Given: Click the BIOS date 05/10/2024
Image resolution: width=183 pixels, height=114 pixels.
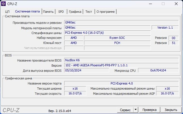Looking at the screenshot, I should [87, 70].
